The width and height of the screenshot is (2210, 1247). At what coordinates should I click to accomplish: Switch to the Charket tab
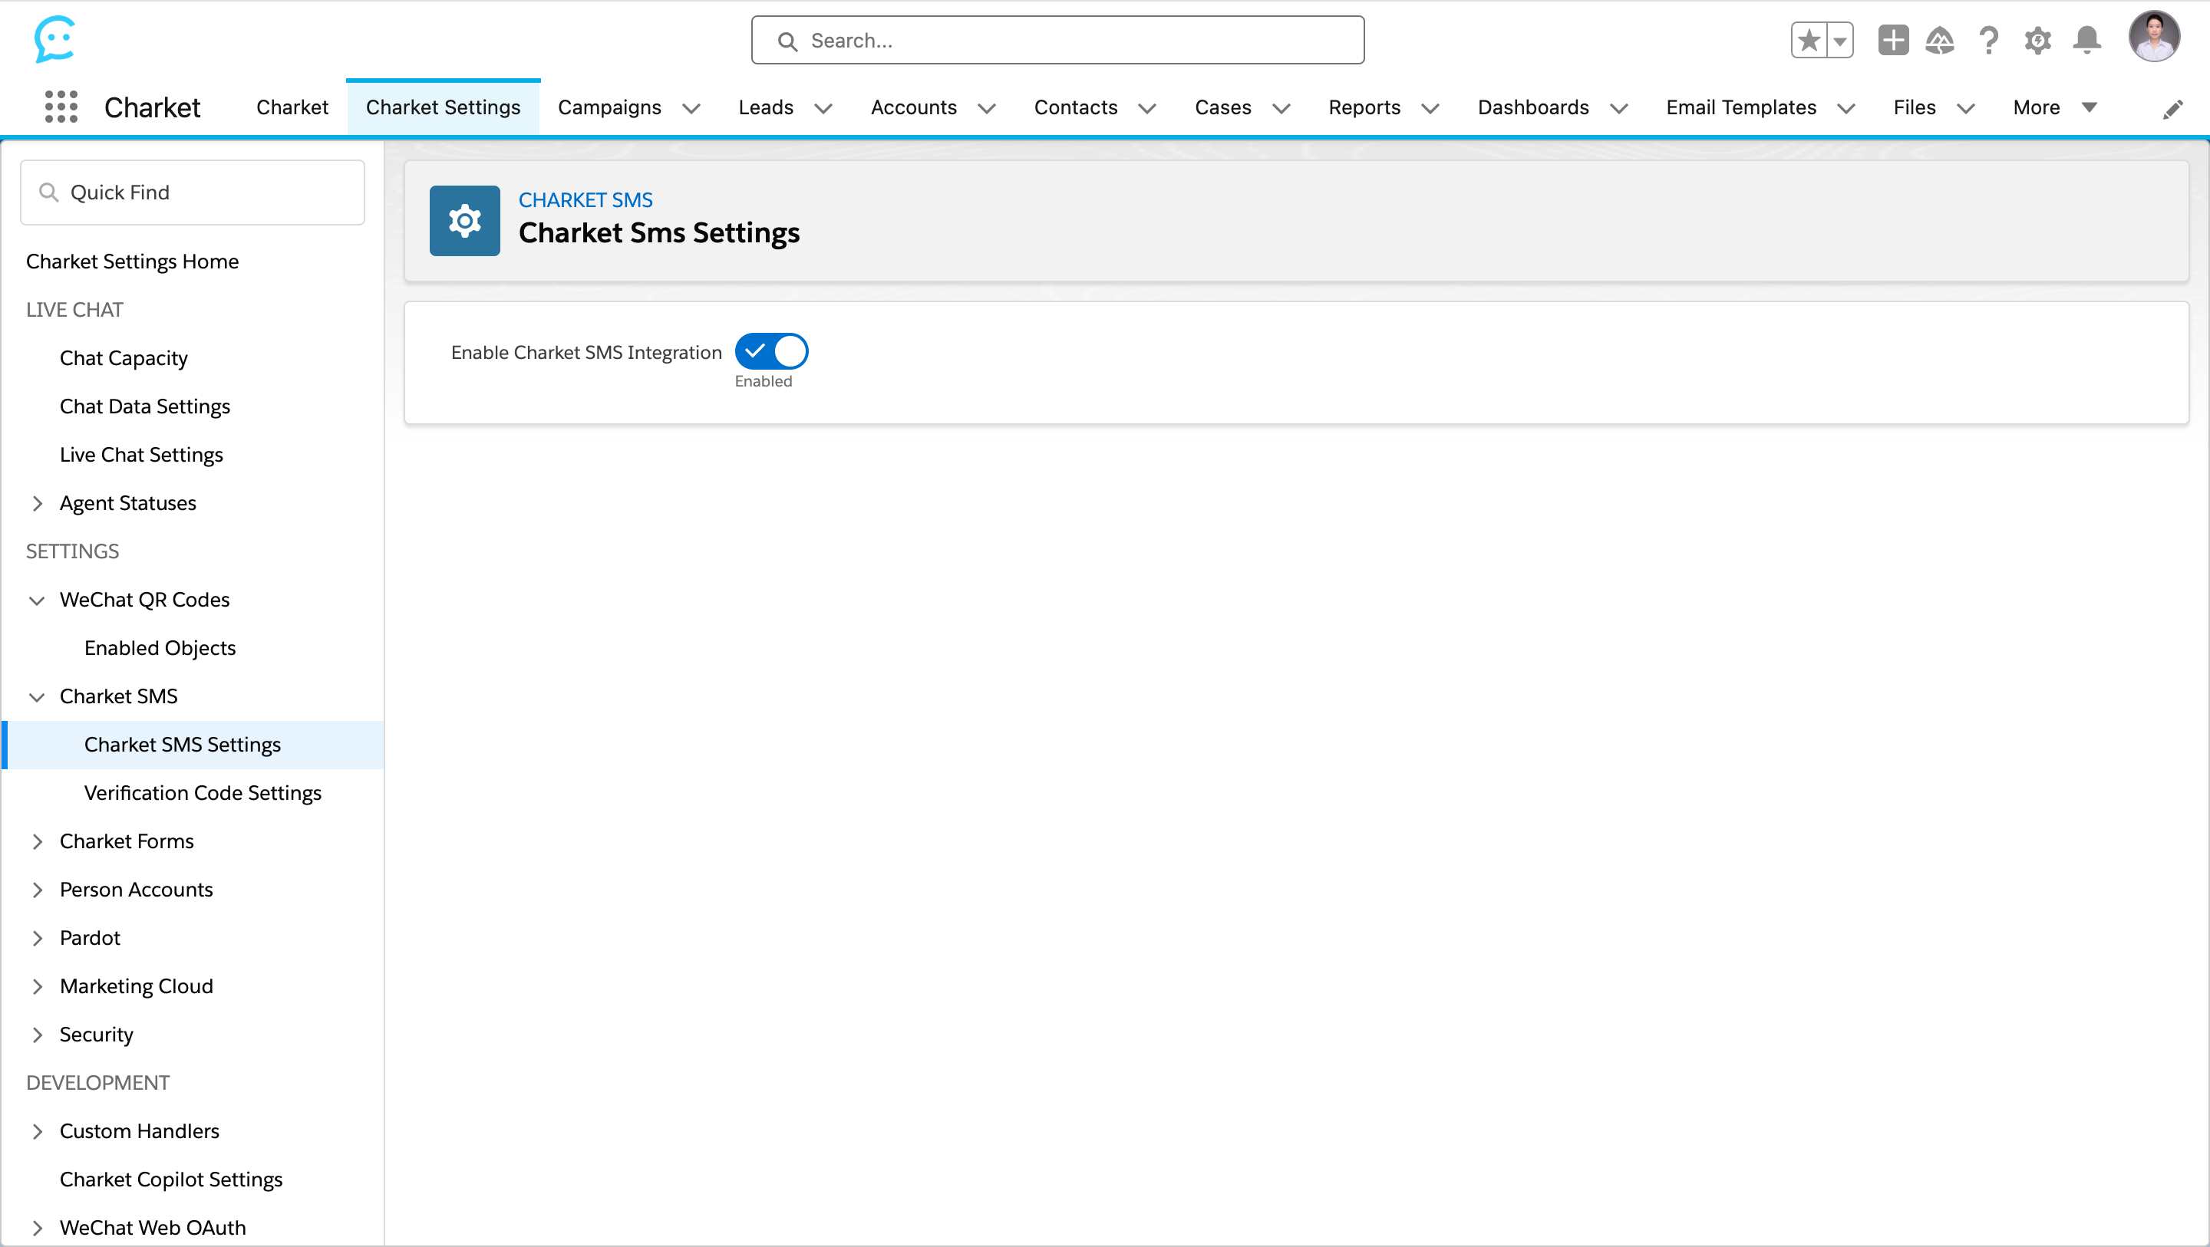click(x=292, y=107)
